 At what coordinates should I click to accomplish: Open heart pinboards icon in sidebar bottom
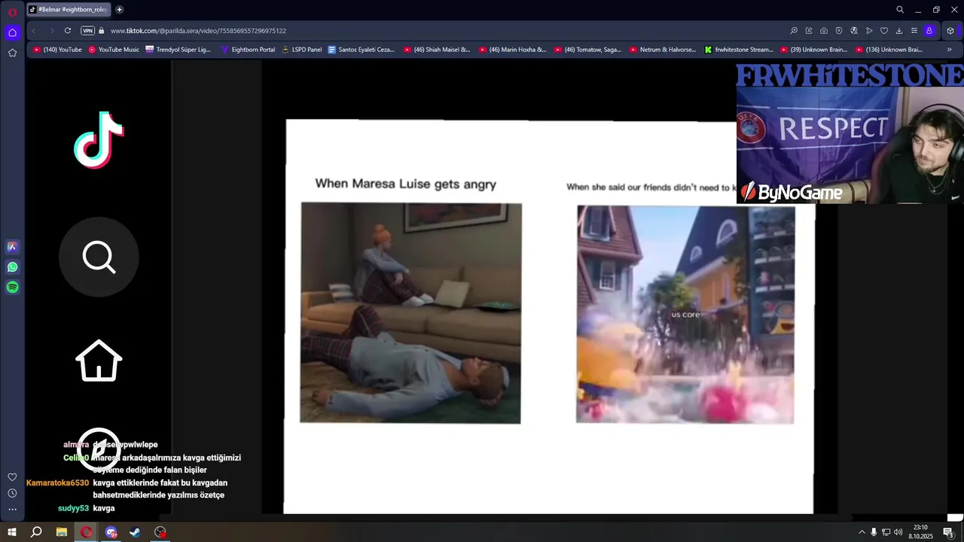point(12,477)
